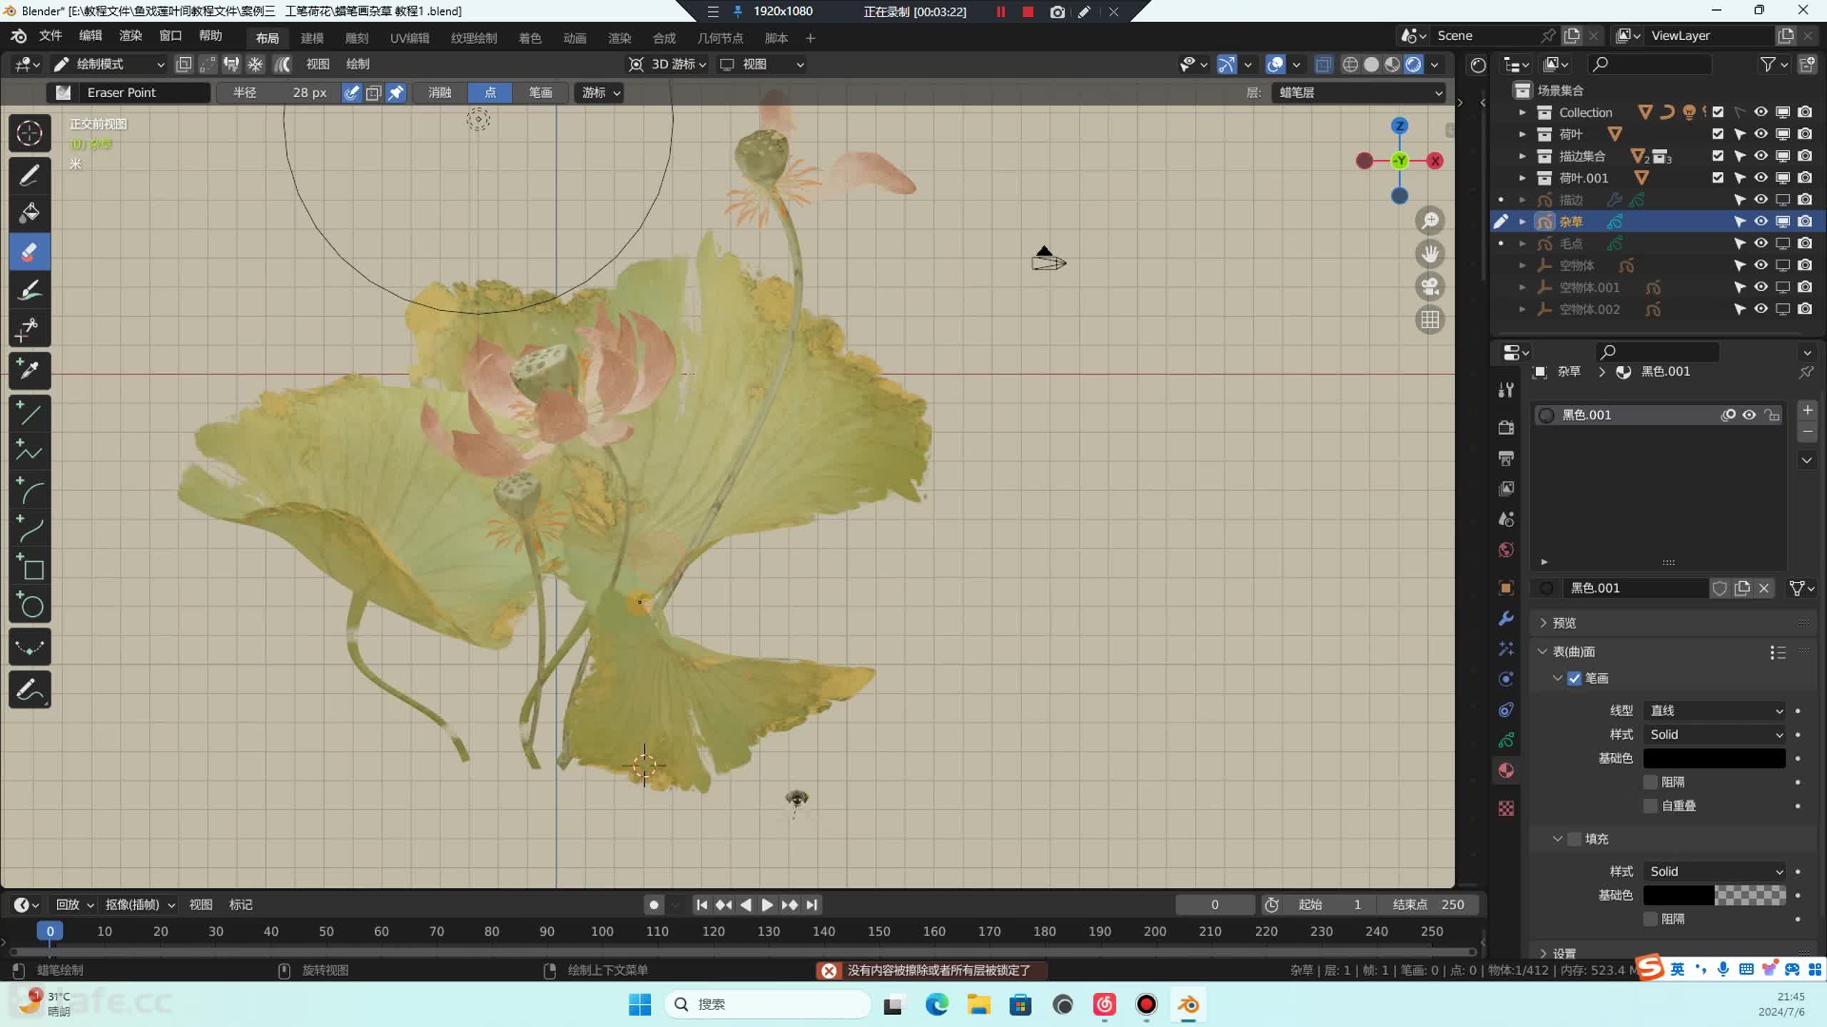1827x1027 pixels.
Task: Click the pan view hand gizmo
Action: (x=1429, y=254)
